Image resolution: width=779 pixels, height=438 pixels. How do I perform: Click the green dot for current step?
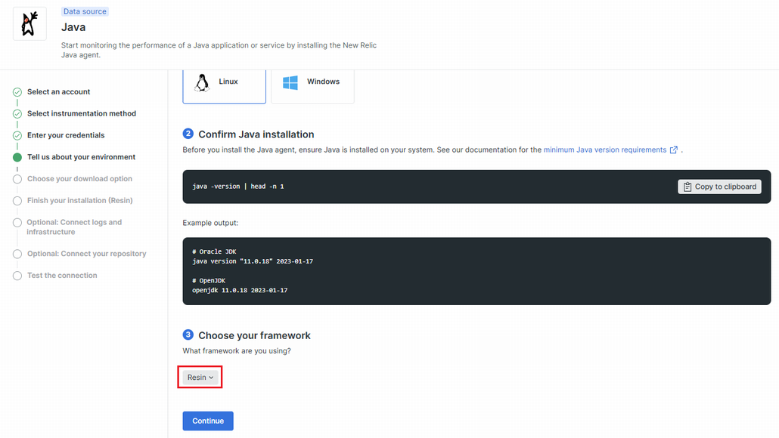coord(17,157)
